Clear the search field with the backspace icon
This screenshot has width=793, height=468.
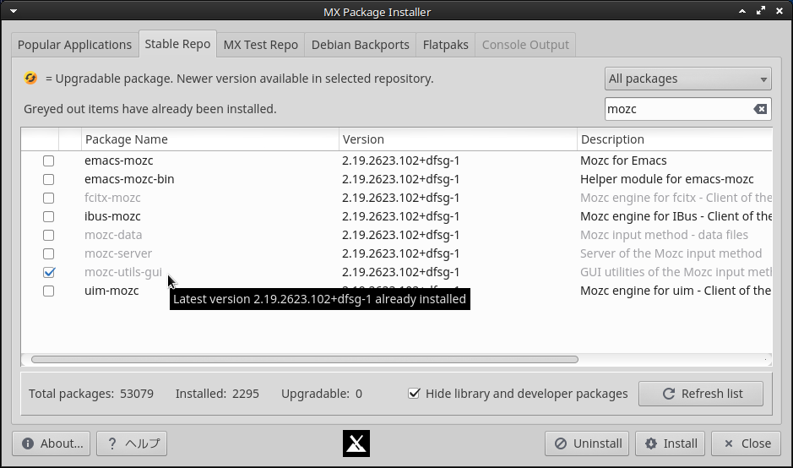coord(759,109)
